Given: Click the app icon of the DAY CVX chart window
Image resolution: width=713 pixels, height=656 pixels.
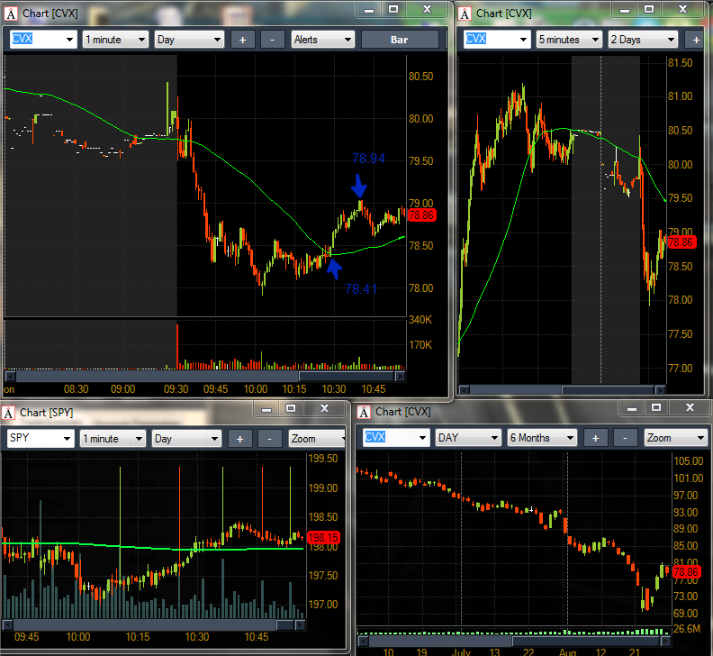Looking at the screenshot, I should tap(364, 413).
